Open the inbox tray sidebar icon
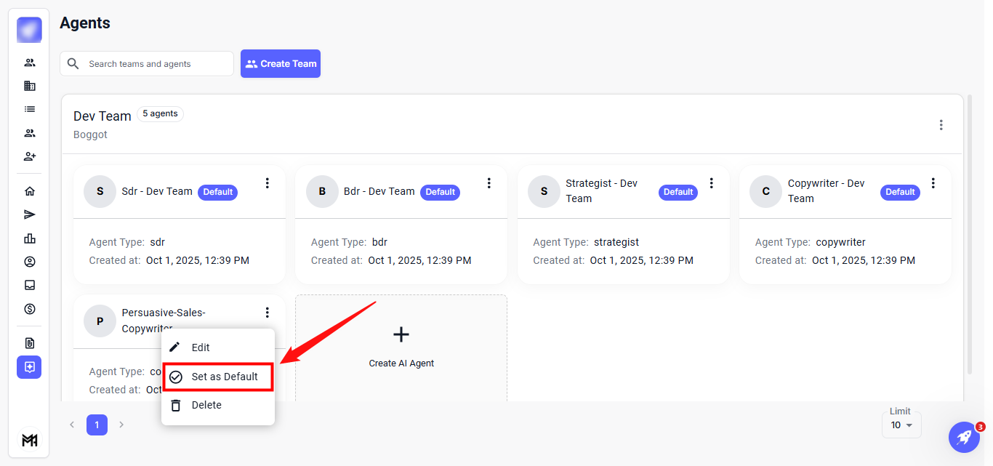The image size is (993, 466). [29, 285]
